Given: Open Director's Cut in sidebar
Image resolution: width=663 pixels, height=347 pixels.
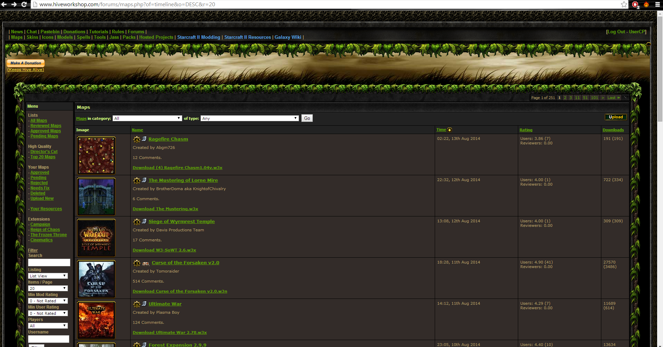Looking at the screenshot, I should click(x=44, y=152).
